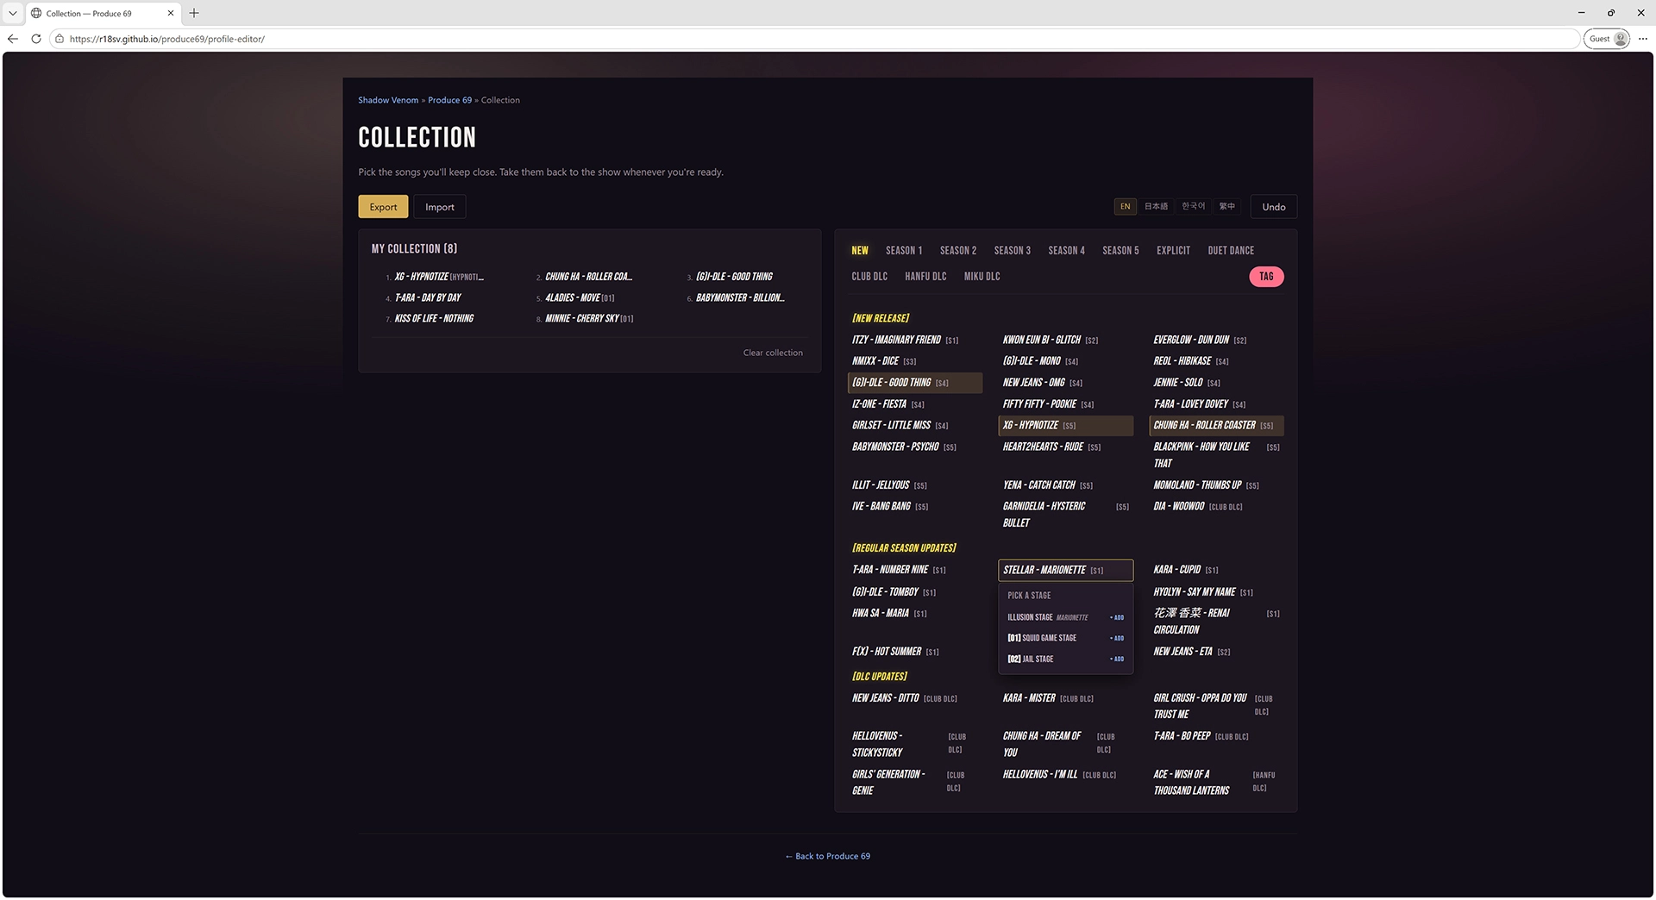Select Girls' Generation - Genie
Image resolution: width=1656 pixels, height=900 pixels.
click(x=915, y=782)
